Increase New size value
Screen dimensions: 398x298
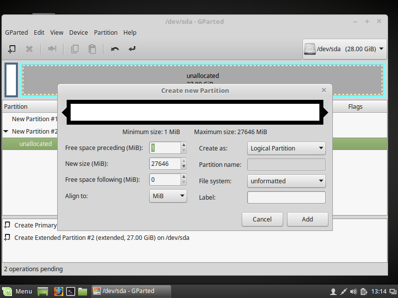tap(184, 160)
